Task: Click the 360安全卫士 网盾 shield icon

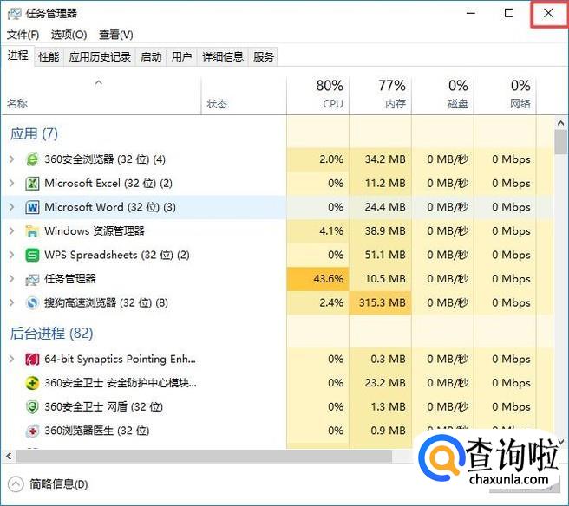Action: (32, 407)
